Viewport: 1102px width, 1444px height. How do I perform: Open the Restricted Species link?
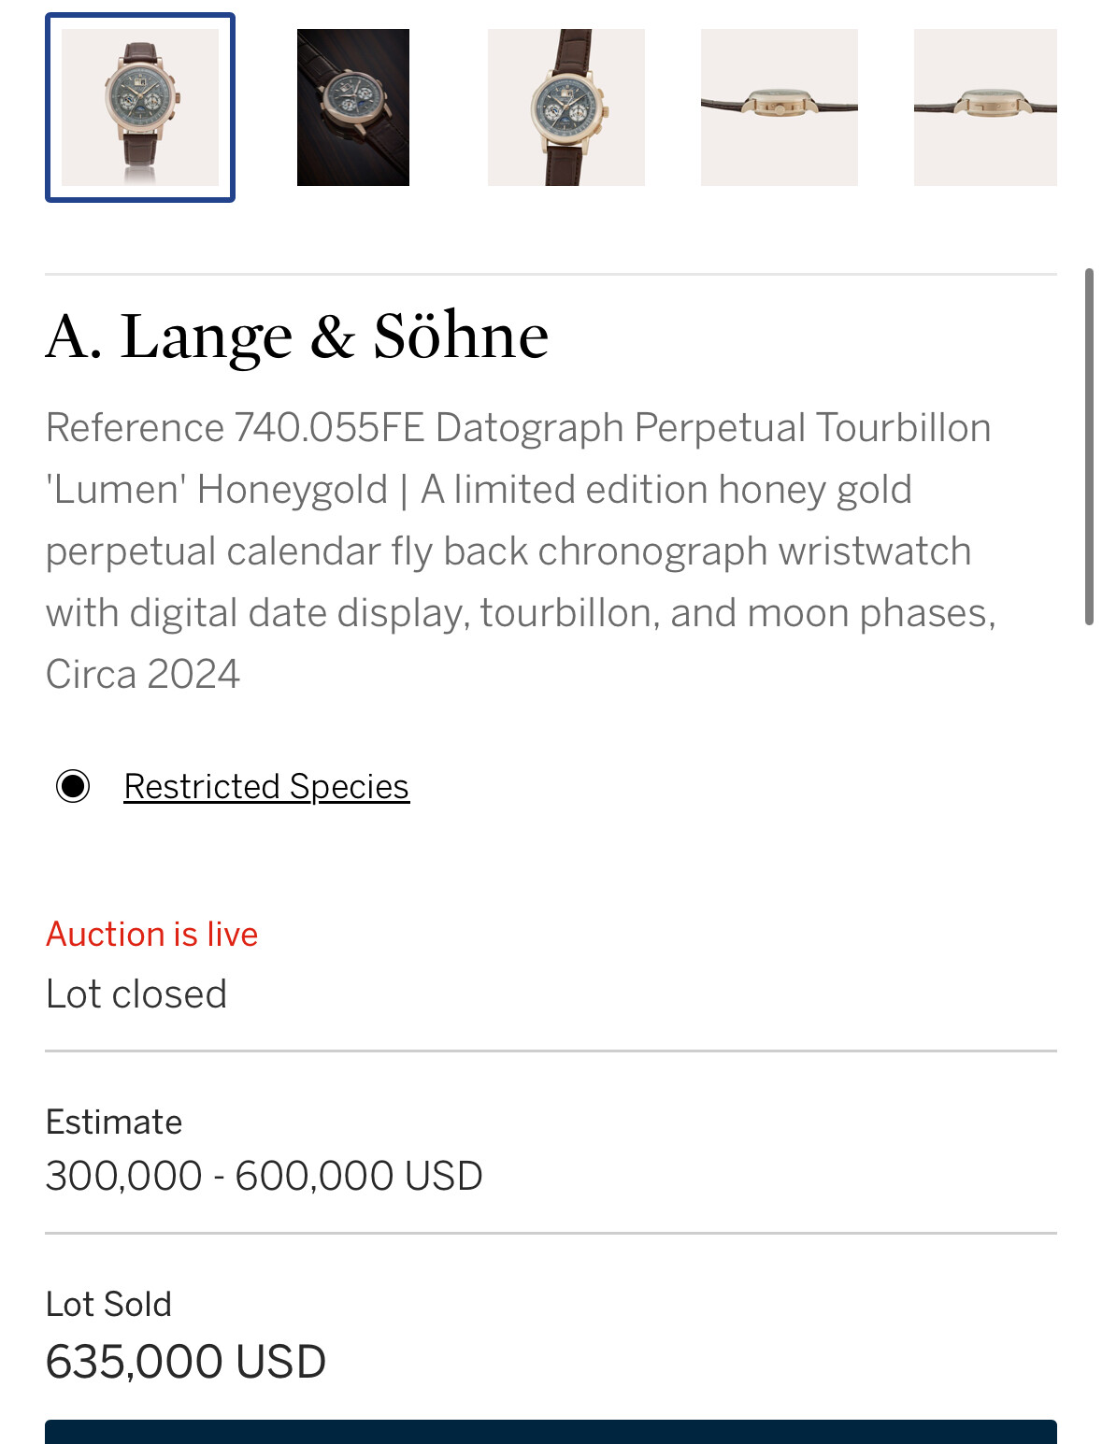coord(266,787)
